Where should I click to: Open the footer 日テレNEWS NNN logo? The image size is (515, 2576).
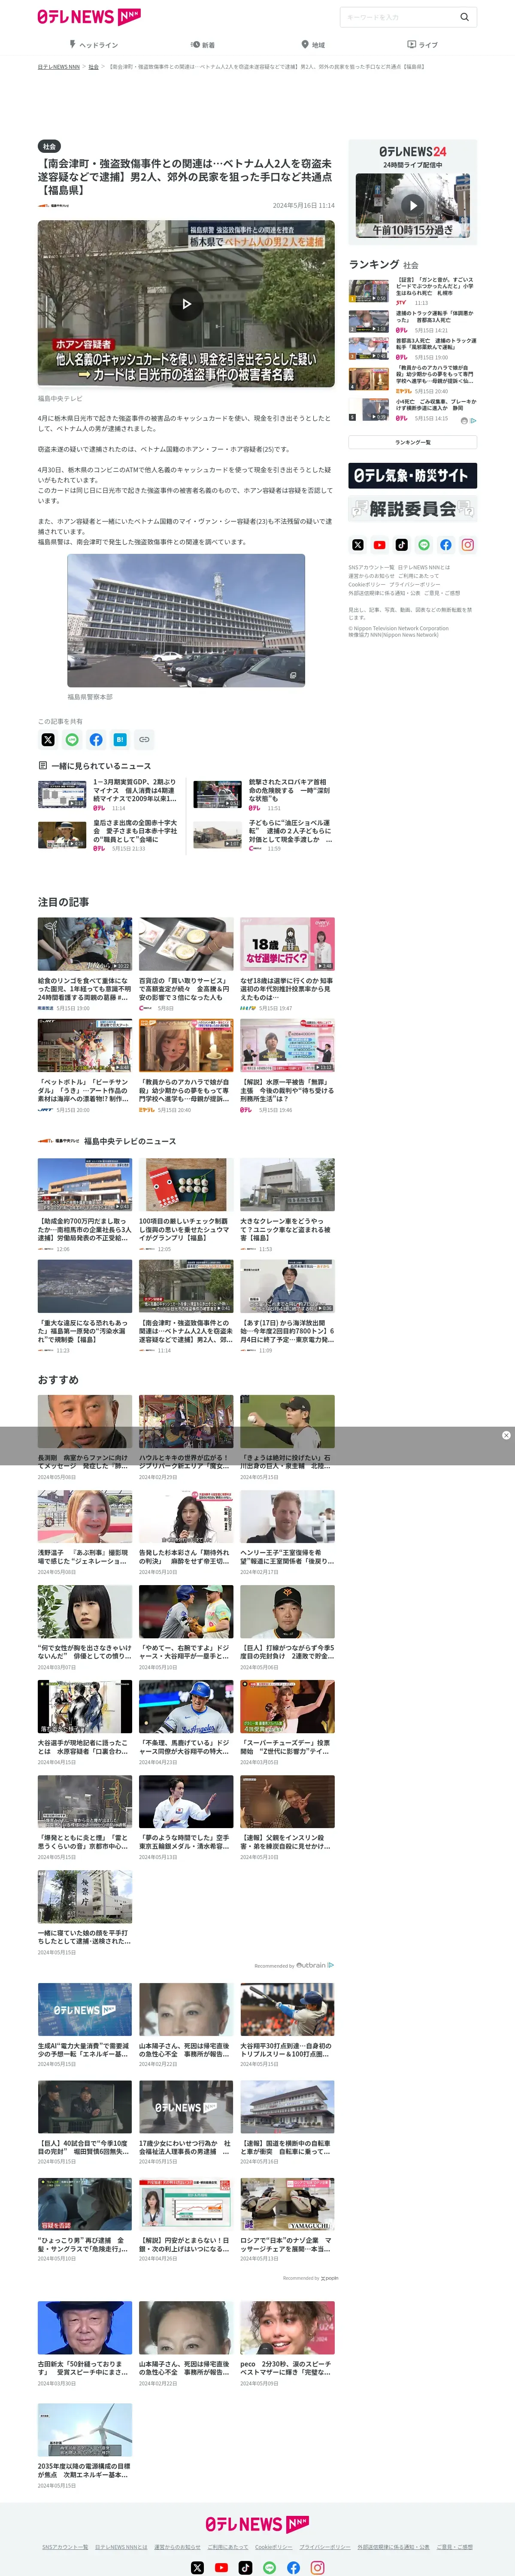[x=257, y=2524]
